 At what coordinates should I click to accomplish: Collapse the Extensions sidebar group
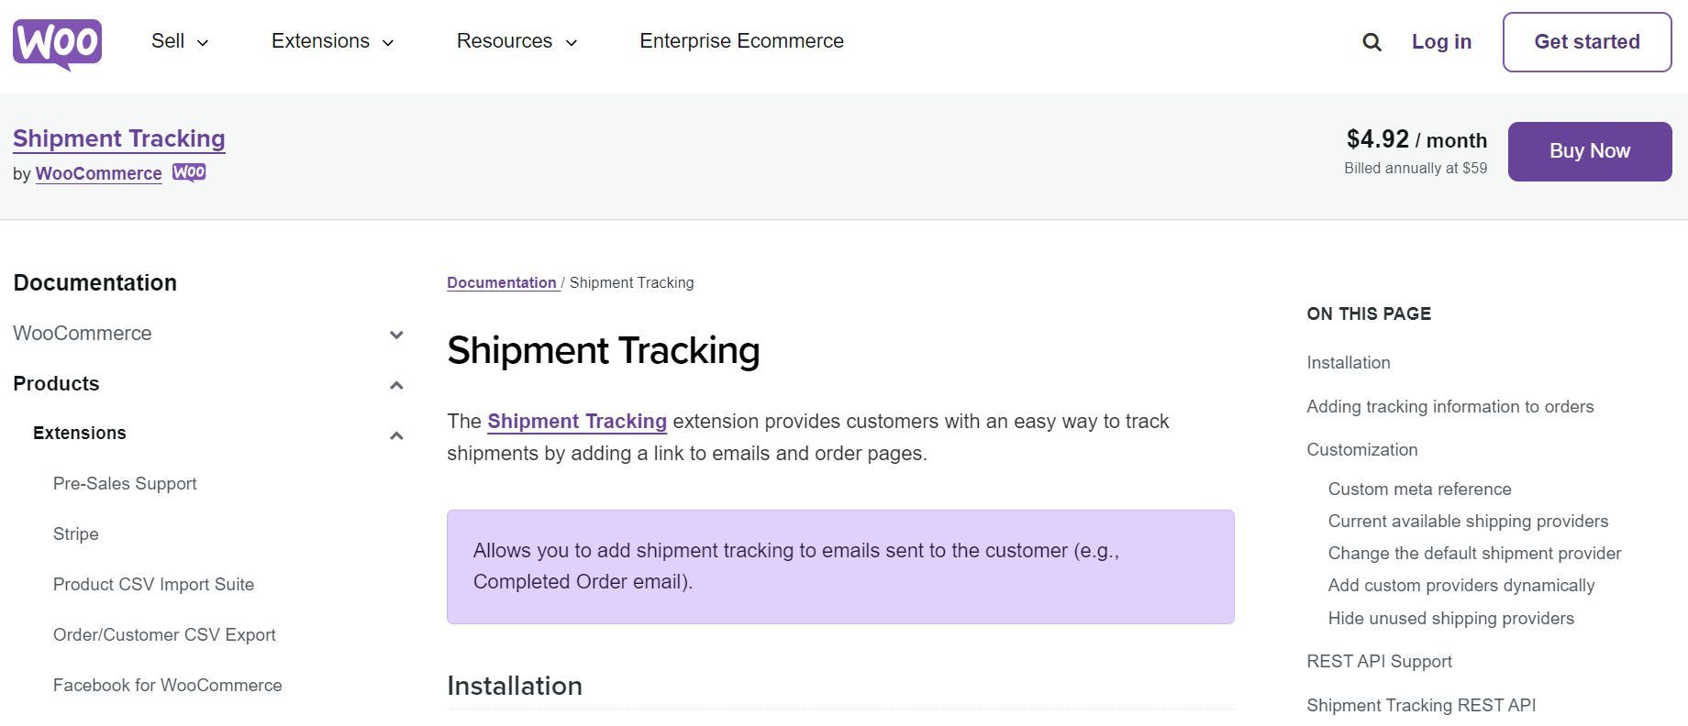click(x=396, y=435)
